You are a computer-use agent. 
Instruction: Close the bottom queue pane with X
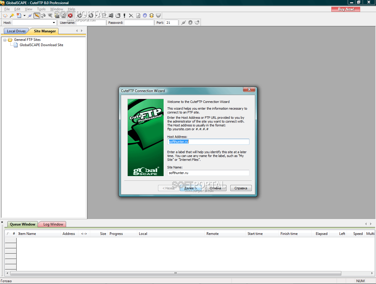(2, 222)
